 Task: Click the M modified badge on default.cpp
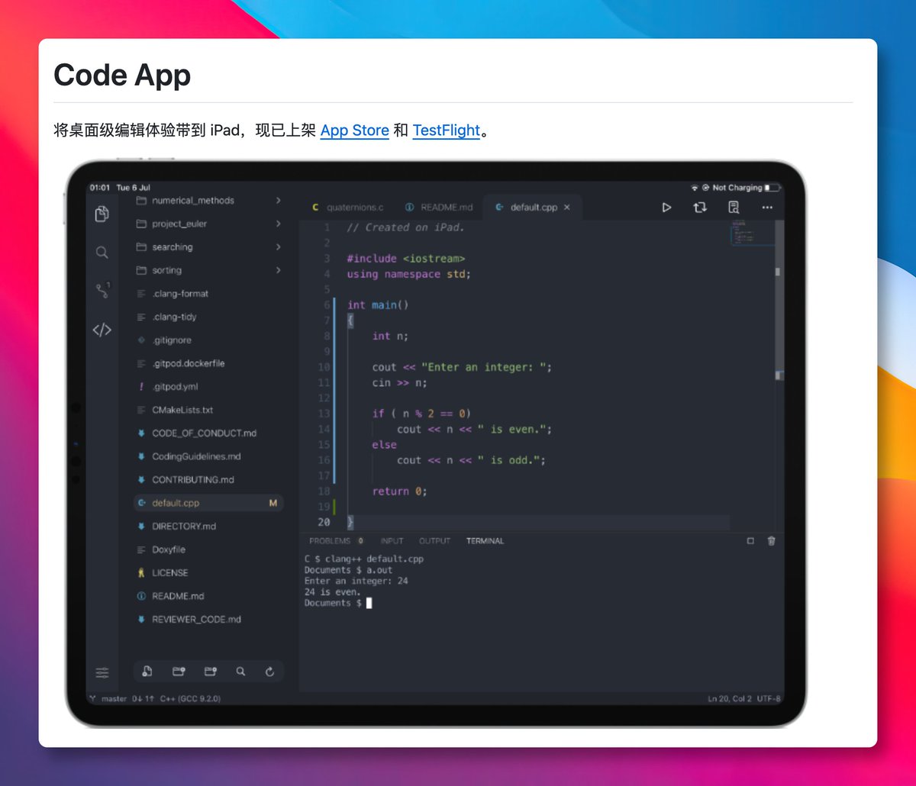pyautogui.click(x=273, y=503)
